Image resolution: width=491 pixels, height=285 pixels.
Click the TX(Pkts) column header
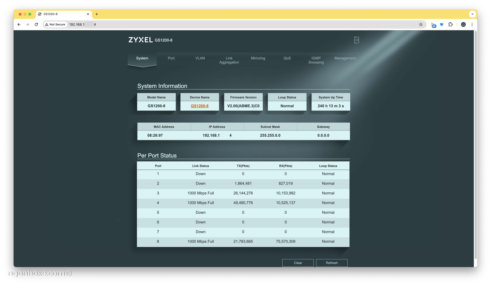[243, 166]
